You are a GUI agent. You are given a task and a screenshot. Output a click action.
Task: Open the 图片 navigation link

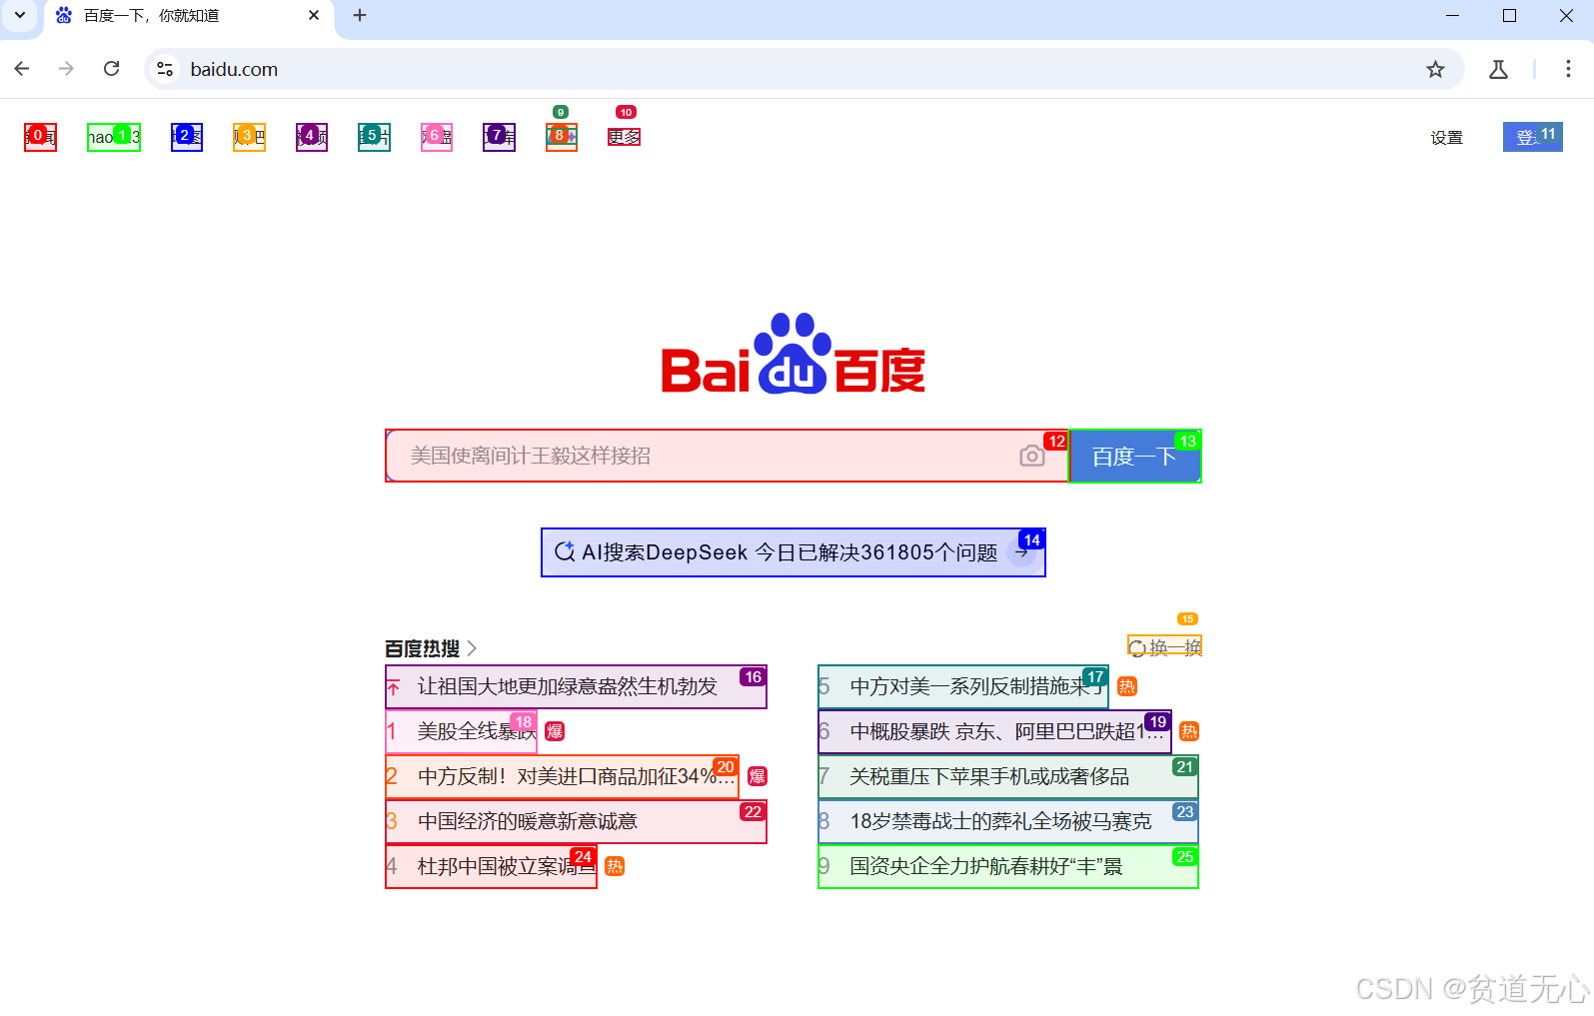tap(374, 137)
